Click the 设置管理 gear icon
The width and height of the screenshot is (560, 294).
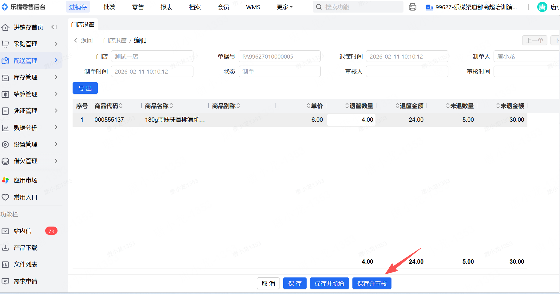point(5,144)
